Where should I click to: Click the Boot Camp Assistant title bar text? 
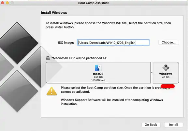pos(94,3)
